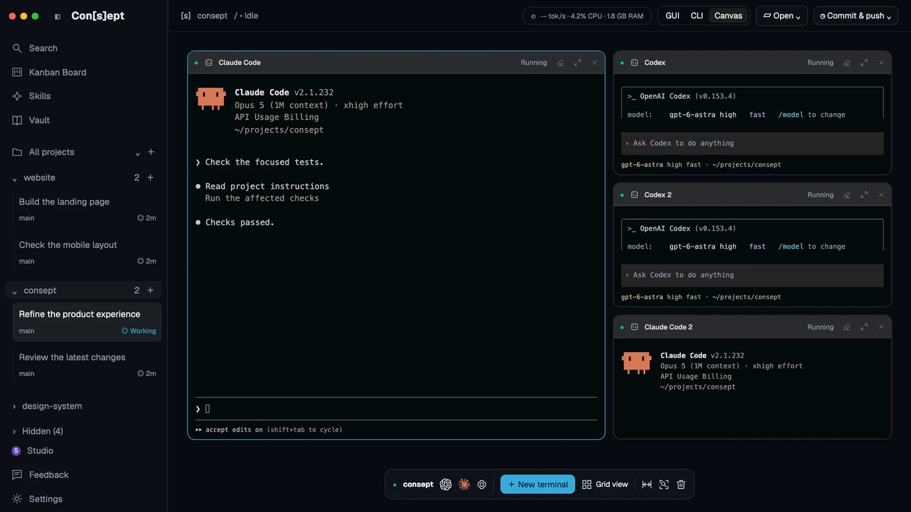This screenshot has width=911, height=512.
Task: Close the Codex terminal panel
Action: pyautogui.click(x=881, y=63)
